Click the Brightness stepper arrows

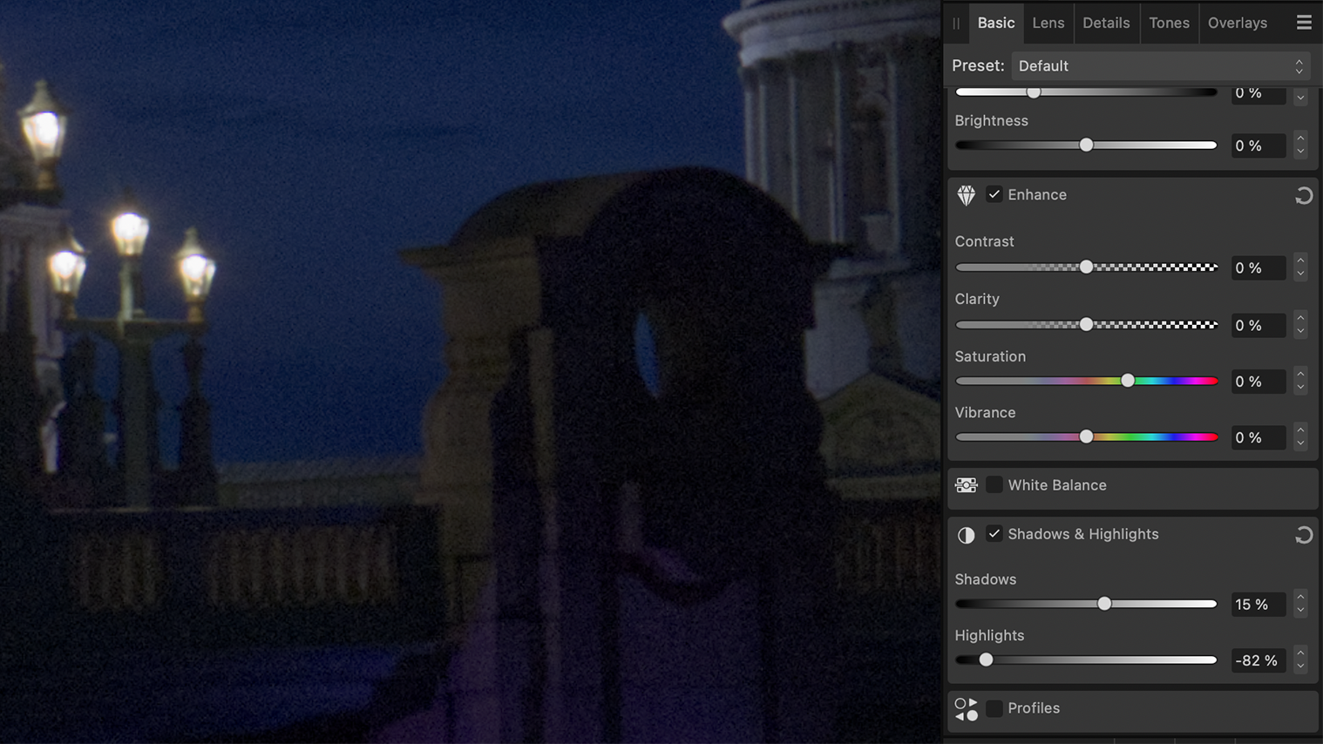[x=1300, y=145]
